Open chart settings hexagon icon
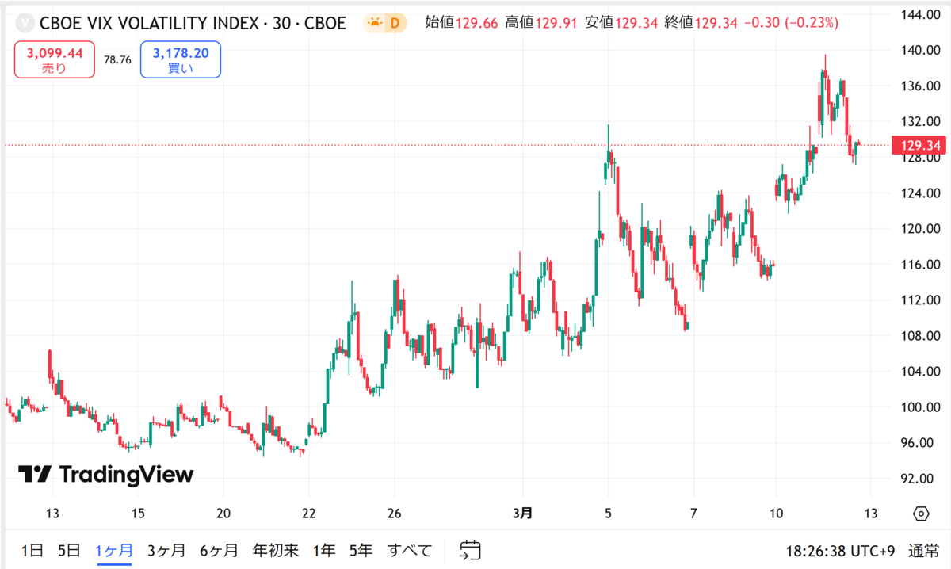The image size is (951, 569). click(921, 514)
